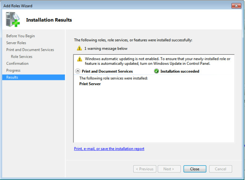Click the Previous button
Screen dimensions: 245x180
pyautogui.click(x=145, y=169)
